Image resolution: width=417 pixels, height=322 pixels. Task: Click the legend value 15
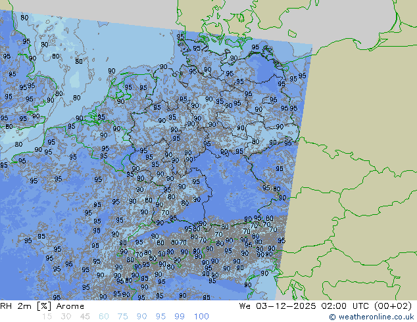click(47, 317)
